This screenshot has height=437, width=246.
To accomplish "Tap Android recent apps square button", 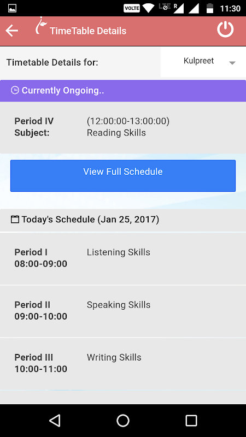I will pyautogui.click(x=191, y=421).
